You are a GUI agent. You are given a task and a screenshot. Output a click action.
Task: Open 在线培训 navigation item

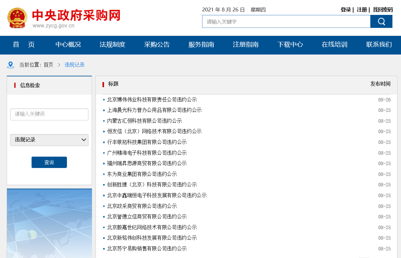[335, 45]
